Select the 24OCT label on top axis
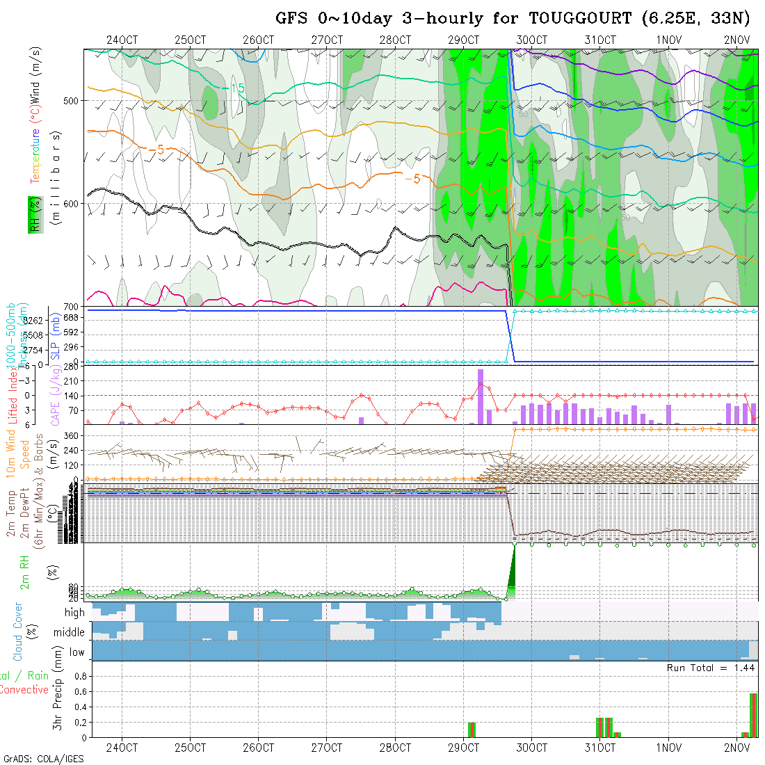Screen dimensions: 765x765 122,40
